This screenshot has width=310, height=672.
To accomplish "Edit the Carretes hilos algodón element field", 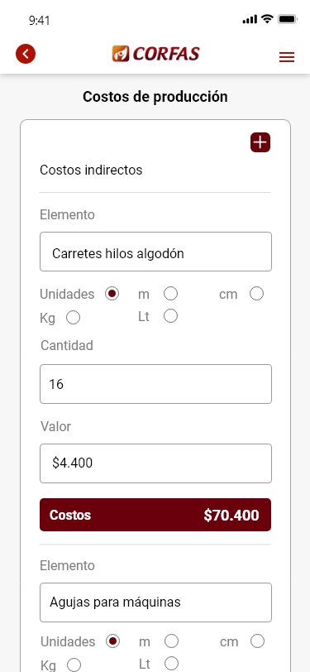I will click(156, 252).
